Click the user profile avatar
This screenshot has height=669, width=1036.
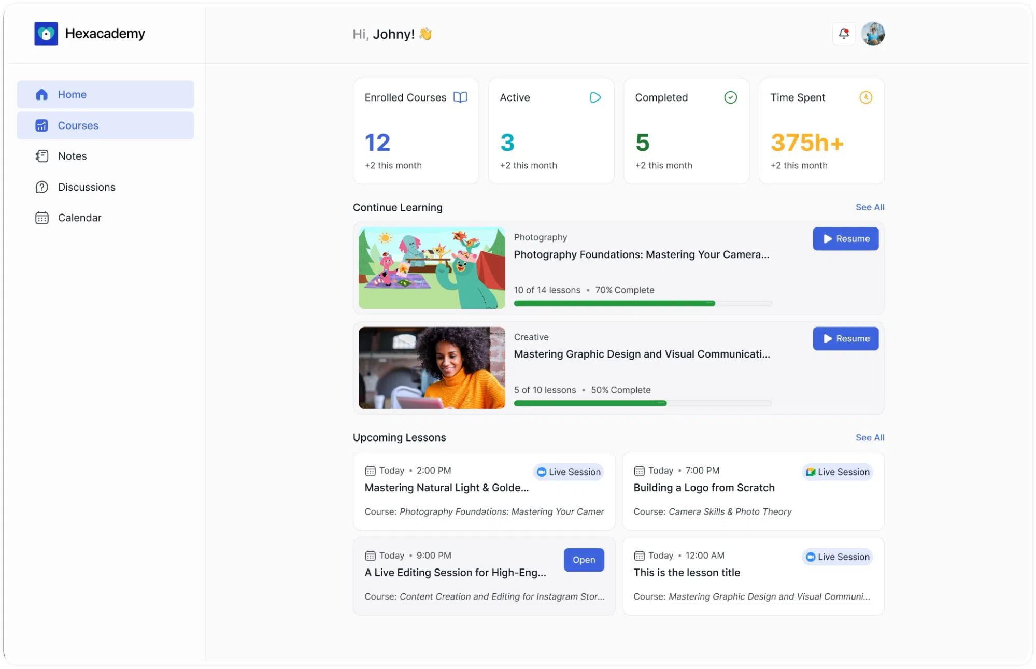click(873, 34)
